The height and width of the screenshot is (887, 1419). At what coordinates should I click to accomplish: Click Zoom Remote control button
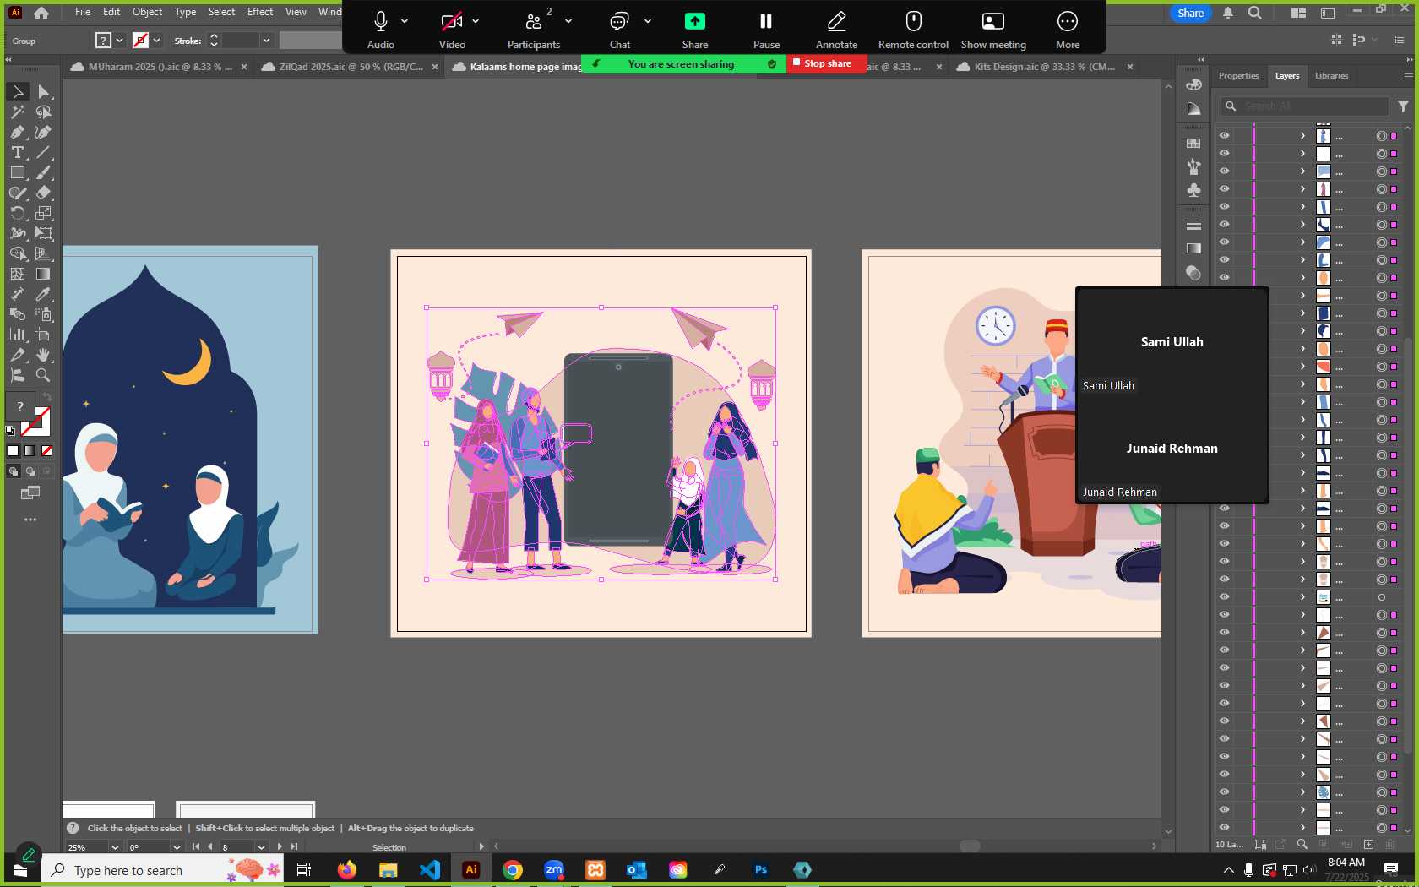[913, 30]
